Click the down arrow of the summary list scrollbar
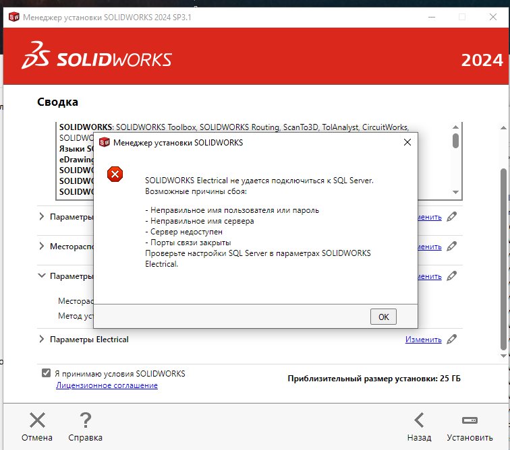The height and width of the screenshot is (450, 510). click(x=456, y=191)
